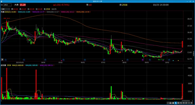Screen dimensions: 195x105
Task: Click the lock icon in title bar
Action: (x=2, y=1)
